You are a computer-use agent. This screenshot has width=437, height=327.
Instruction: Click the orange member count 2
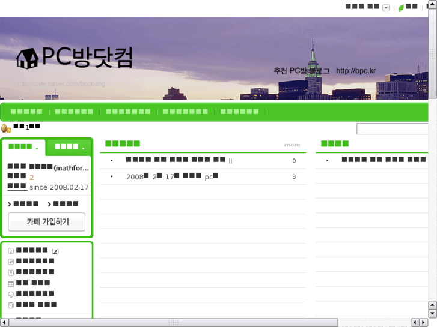click(31, 177)
